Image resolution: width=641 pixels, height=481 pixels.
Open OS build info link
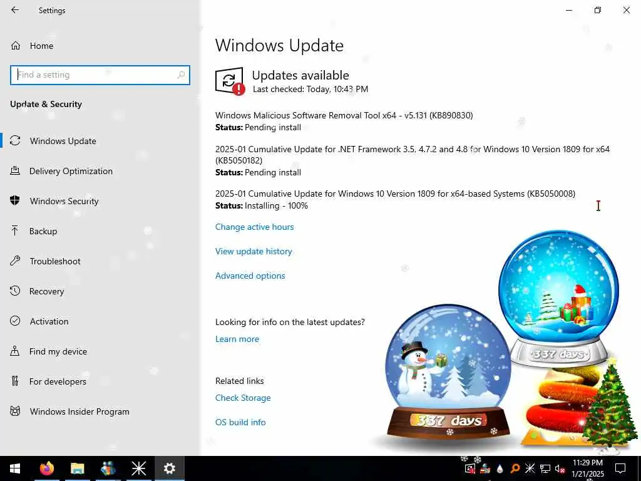pos(240,422)
